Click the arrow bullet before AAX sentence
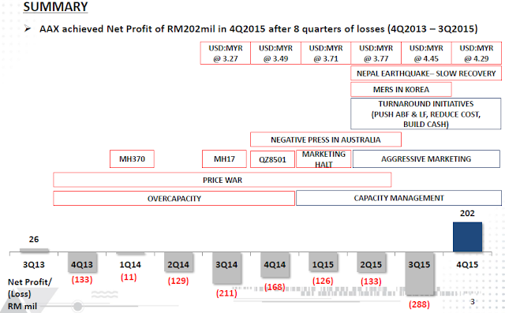This screenshot has width=505, height=313. [x=28, y=28]
